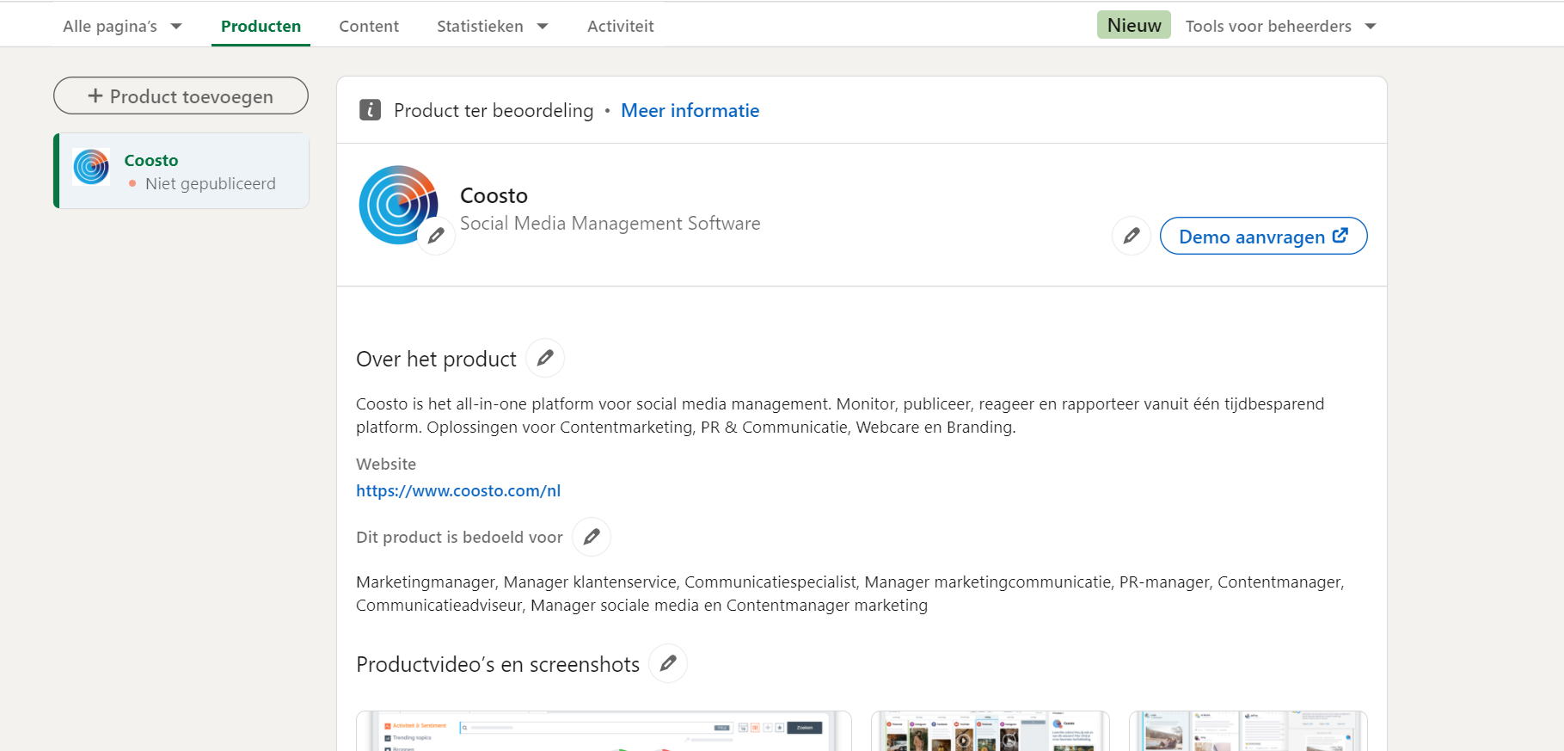Viewport: 1564px width, 751px height.
Task: Click the Coosto logo in sidebar
Action: (91, 167)
